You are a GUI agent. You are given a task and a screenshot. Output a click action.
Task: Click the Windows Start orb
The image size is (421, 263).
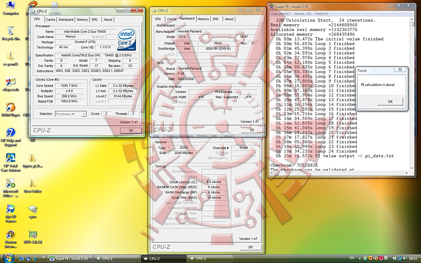click(8, 258)
